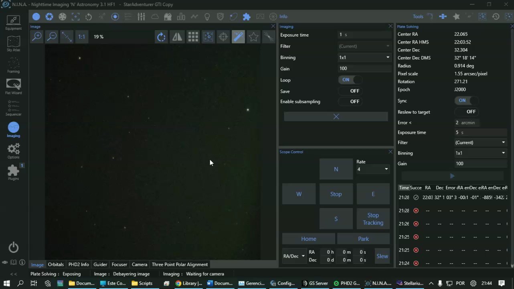The width and height of the screenshot is (514, 289).
Task: Click the star outline icon in Image toolbar
Action: (x=253, y=37)
